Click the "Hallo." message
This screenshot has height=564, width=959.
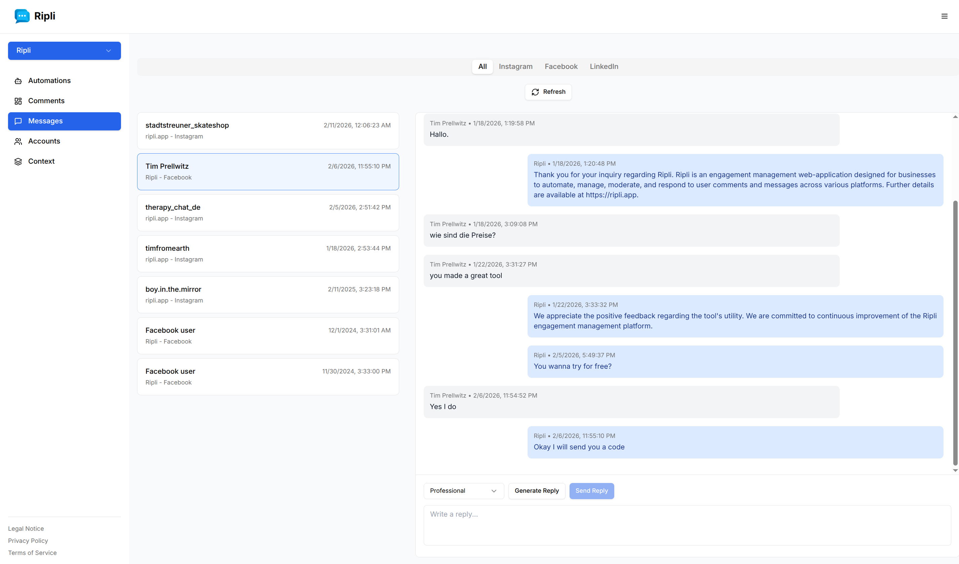coord(631,129)
